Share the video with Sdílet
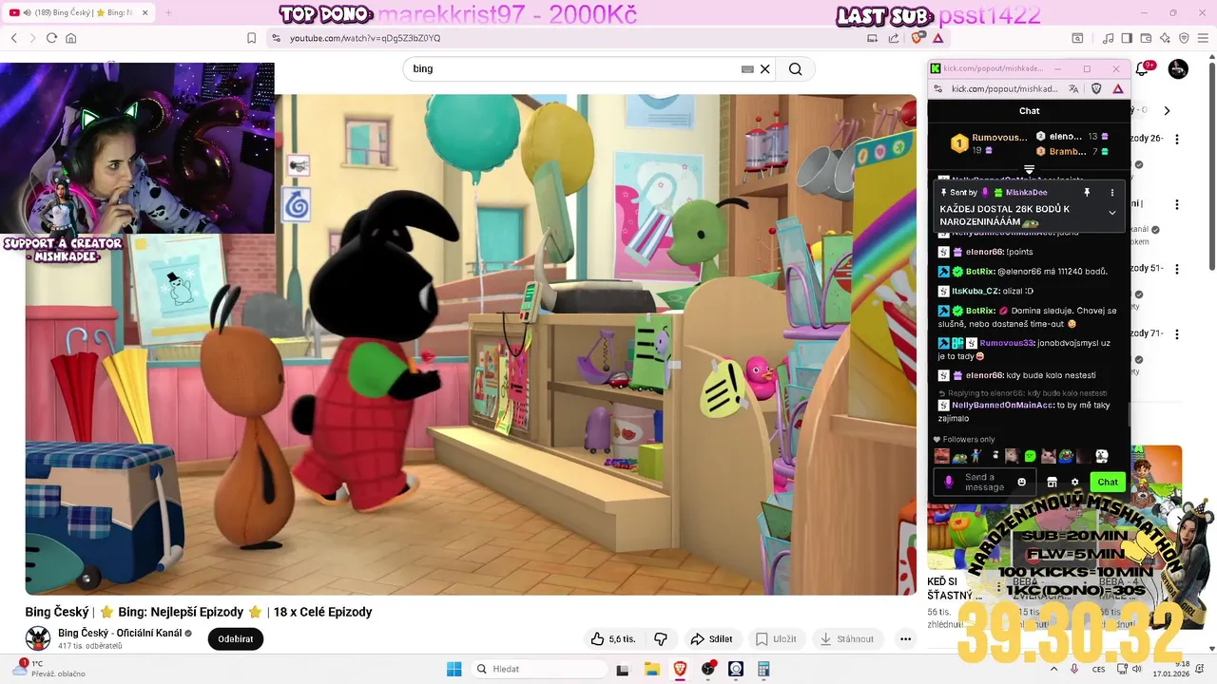1217x684 pixels. click(711, 639)
